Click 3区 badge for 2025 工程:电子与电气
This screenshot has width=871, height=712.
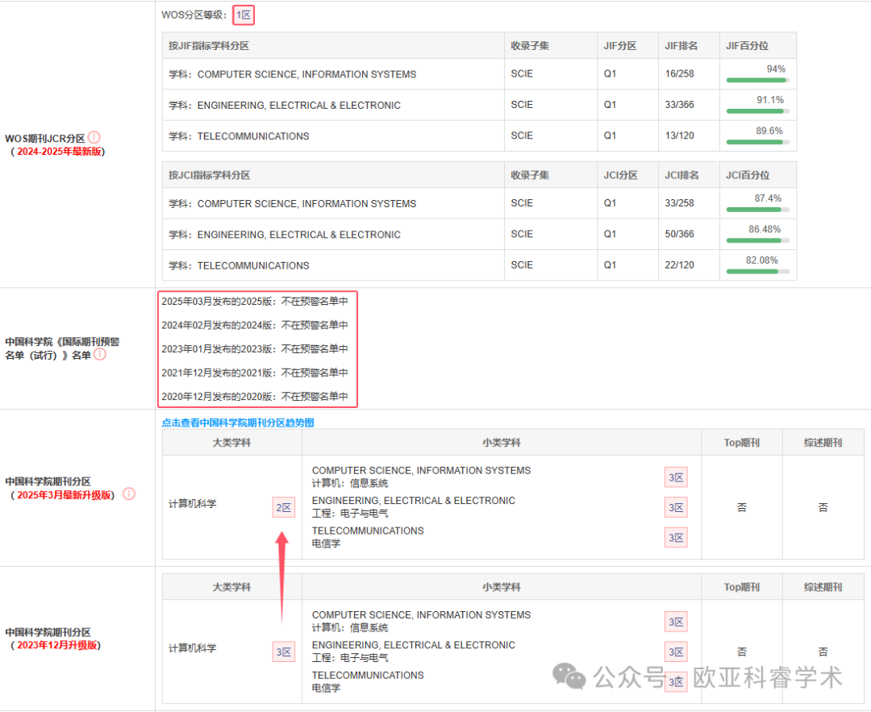[676, 507]
